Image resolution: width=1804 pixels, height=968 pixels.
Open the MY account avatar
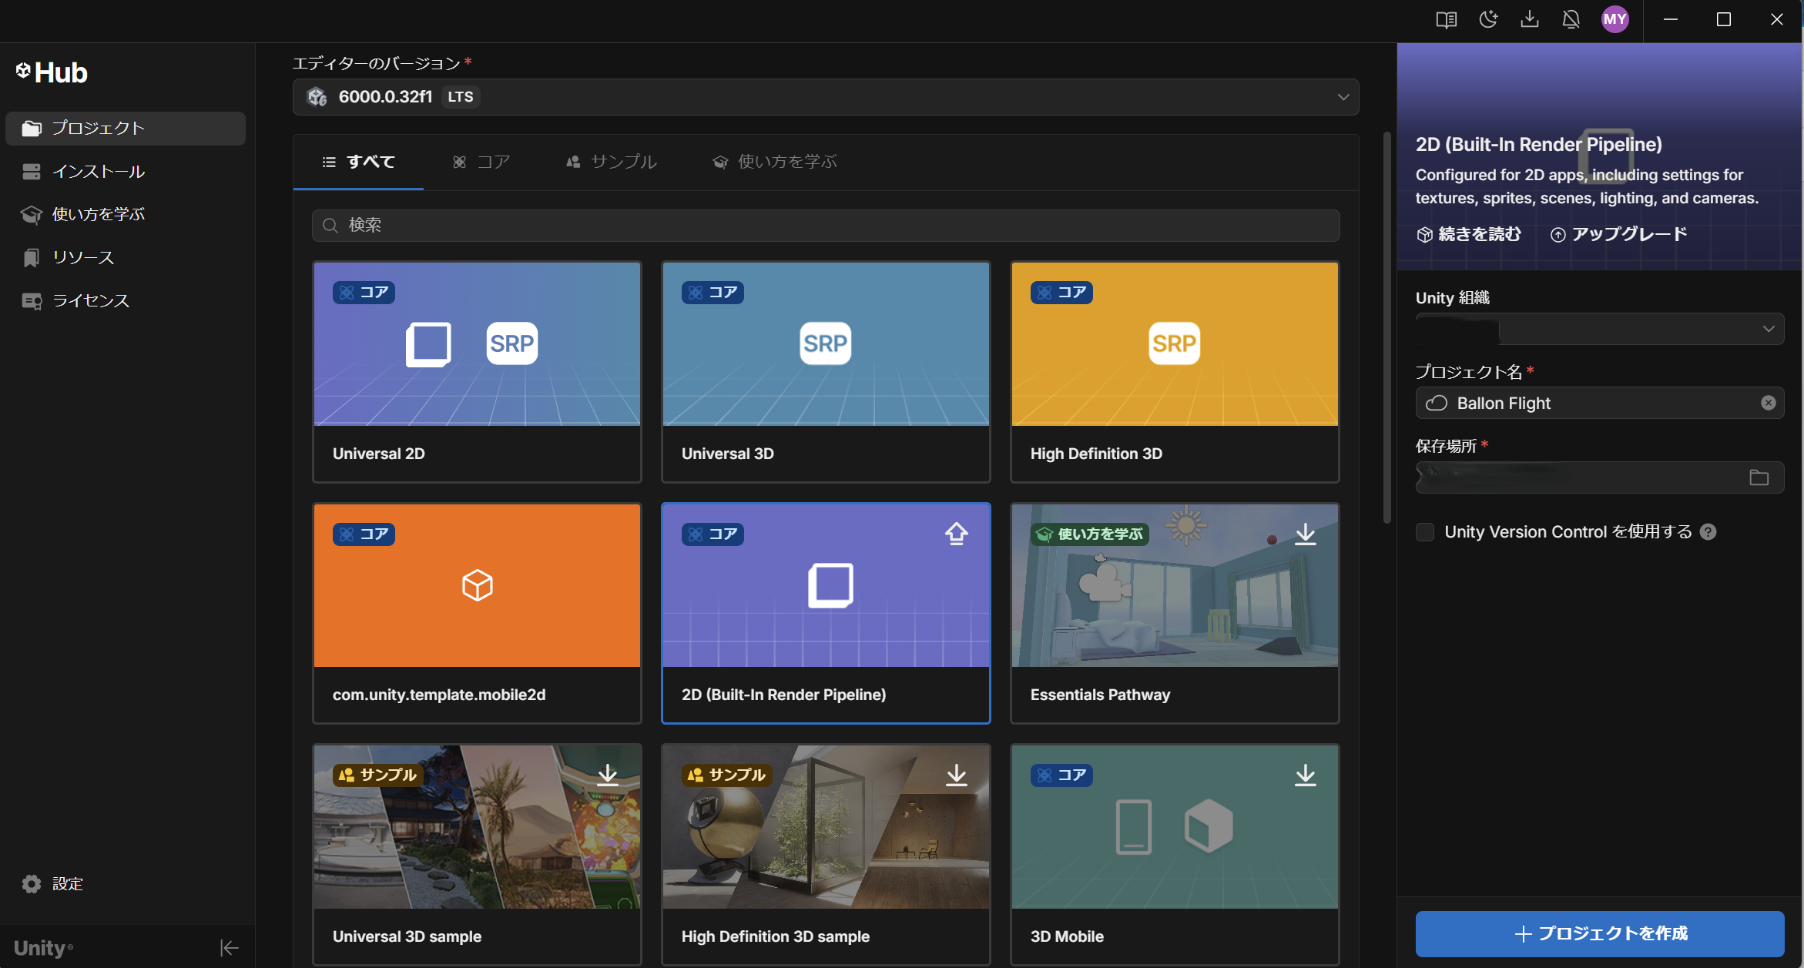tap(1615, 19)
